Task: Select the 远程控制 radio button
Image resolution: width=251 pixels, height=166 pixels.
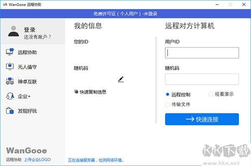Action: 167,94
